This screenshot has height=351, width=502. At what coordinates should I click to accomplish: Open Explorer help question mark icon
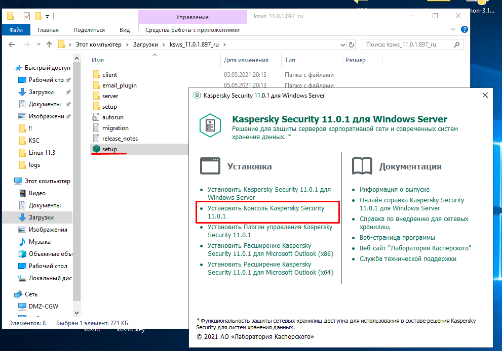tap(464, 29)
